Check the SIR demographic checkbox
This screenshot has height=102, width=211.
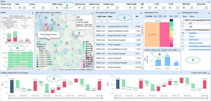[x=183, y=23]
